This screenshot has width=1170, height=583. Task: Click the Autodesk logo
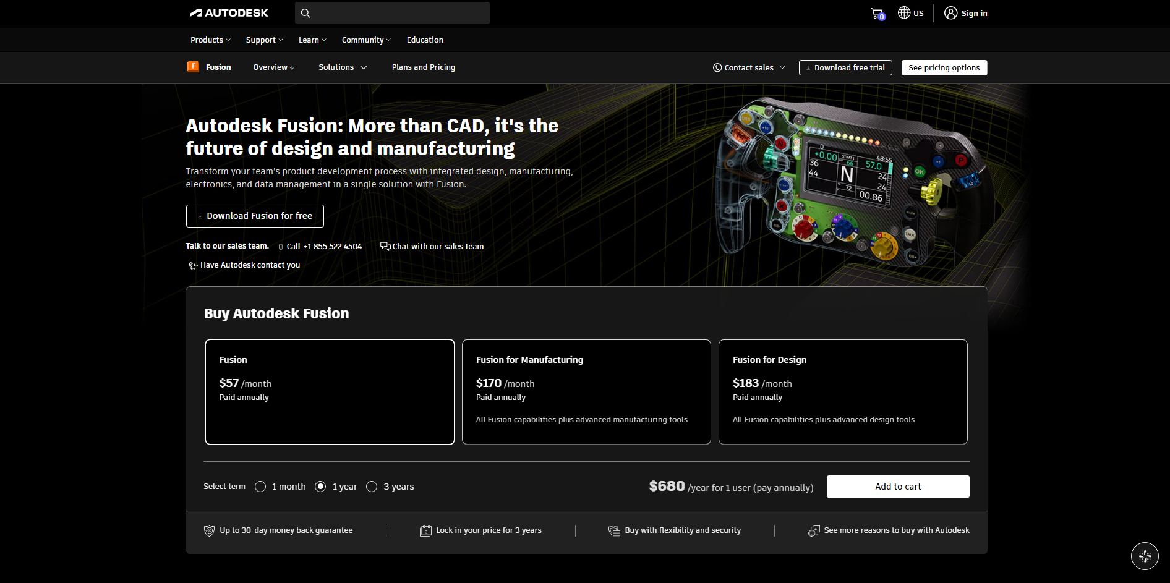(x=229, y=13)
